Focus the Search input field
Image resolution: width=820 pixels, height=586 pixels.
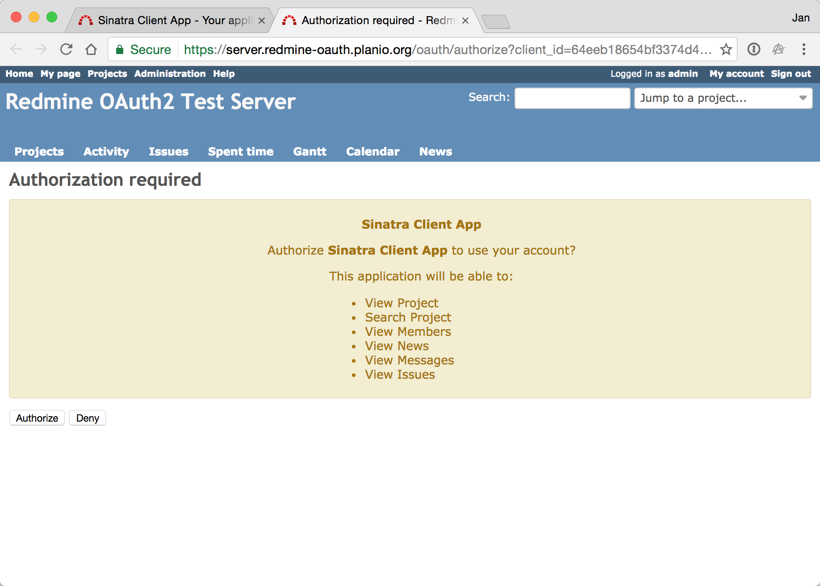[x=572, y=98]
